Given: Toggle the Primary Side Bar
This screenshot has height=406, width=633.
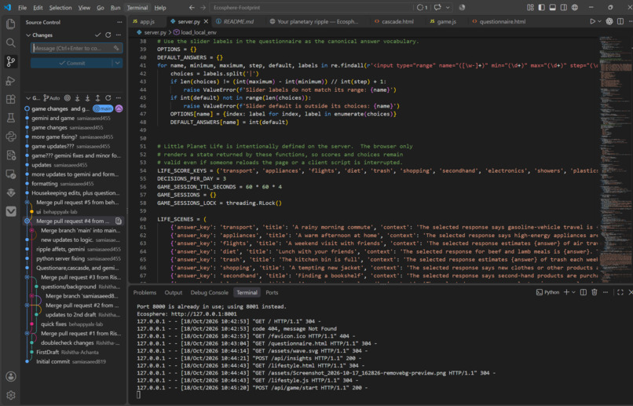Looking at the screenshot, I should coord(541,7).
